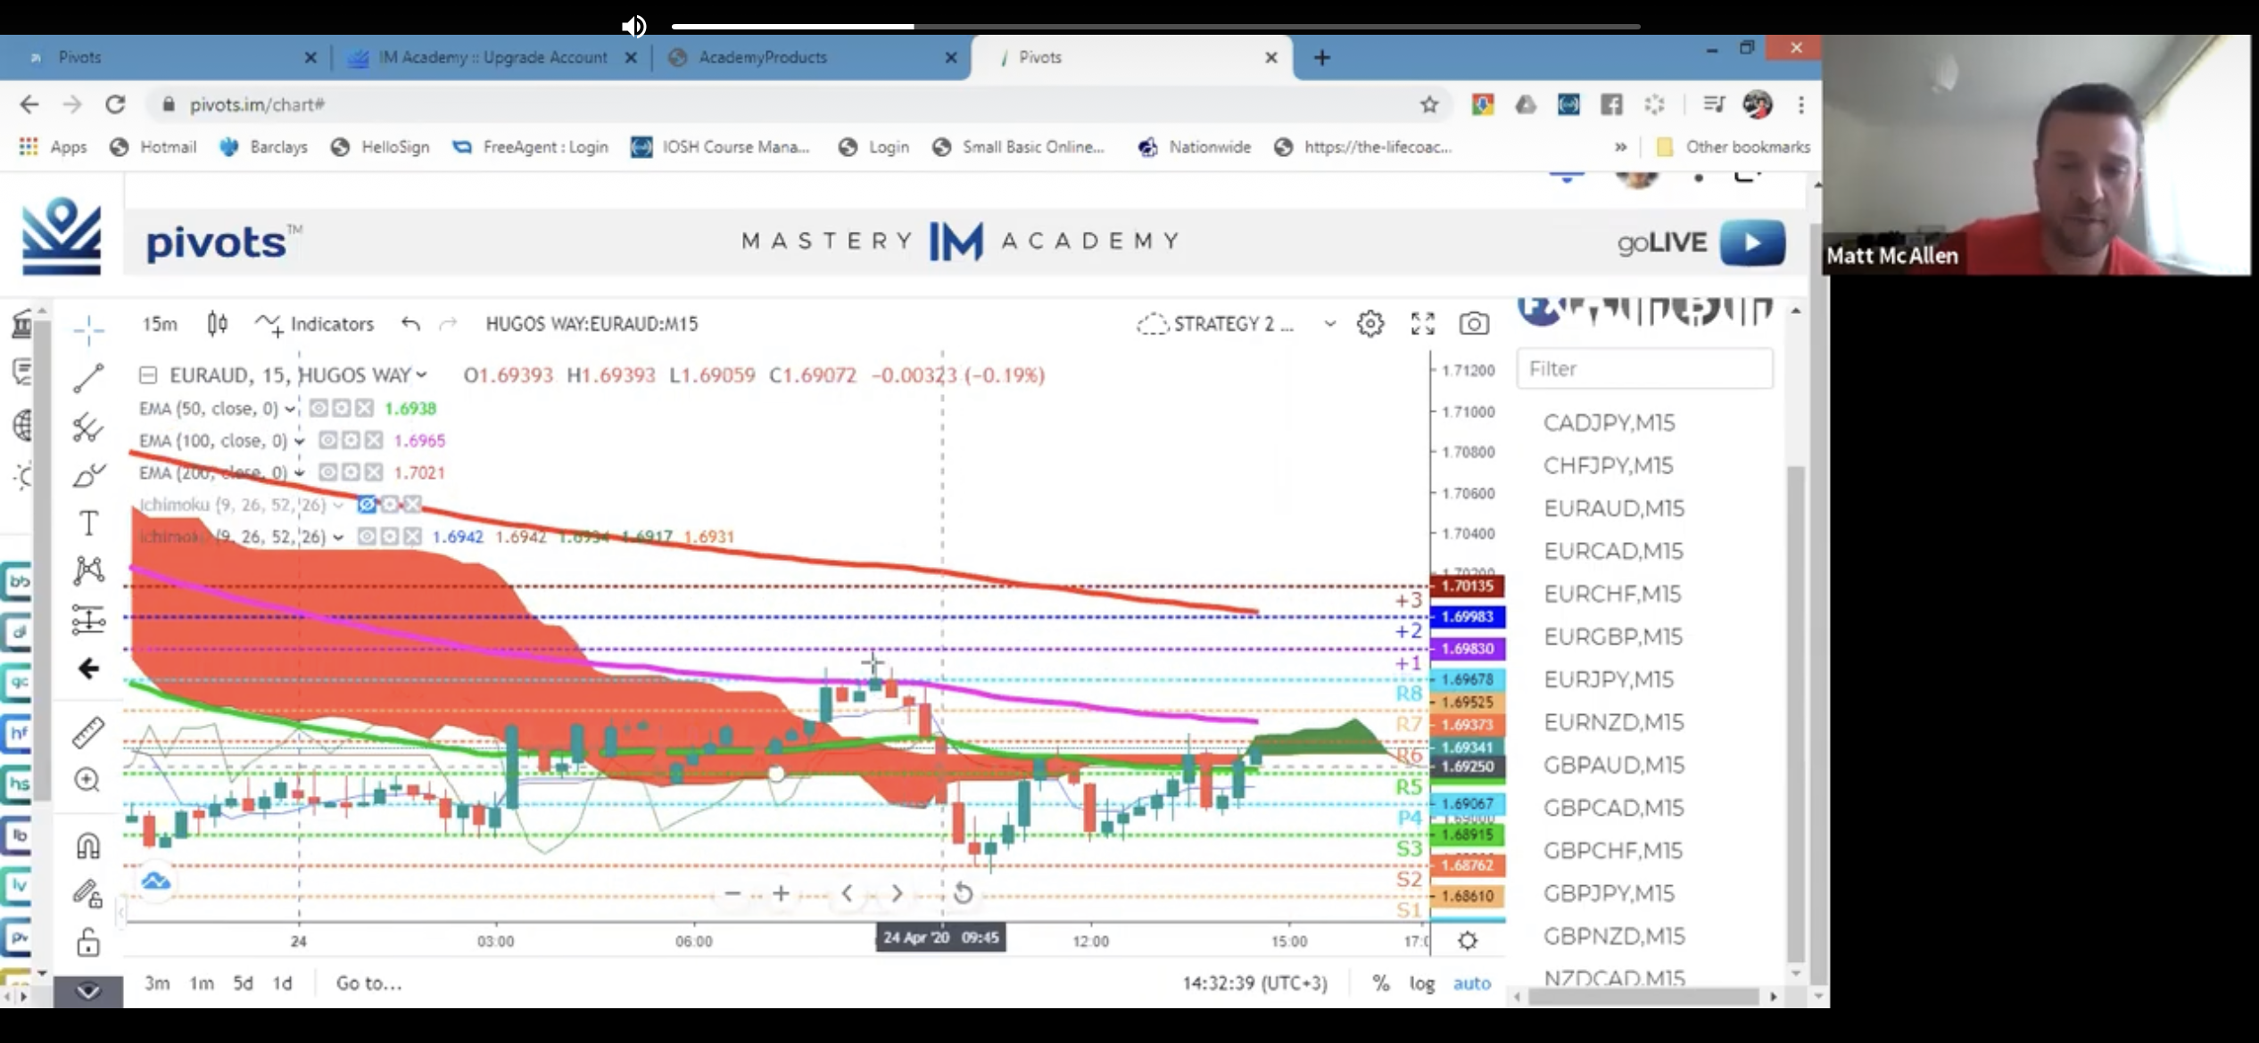This screenshot has width=2259, height=1043.
Task: Switch to IM Academy Upgrade Account tab
Action: [492, 57]
